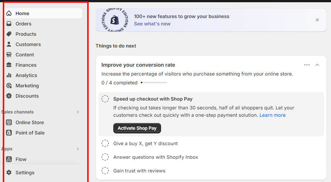
Task: Mark Gain trust with reviews task complete
Action: [105, 171]
